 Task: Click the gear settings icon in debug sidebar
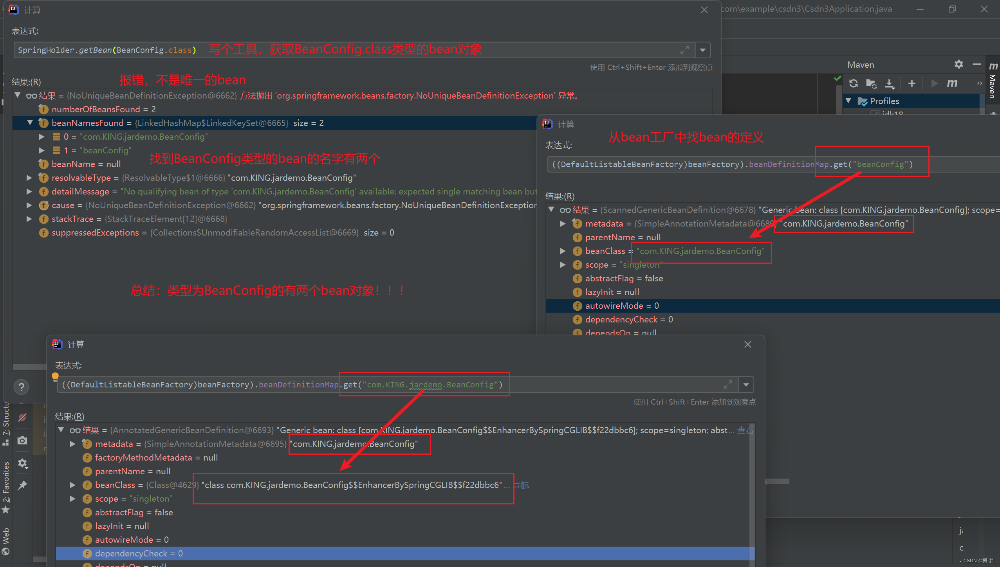tap(22, 463)
